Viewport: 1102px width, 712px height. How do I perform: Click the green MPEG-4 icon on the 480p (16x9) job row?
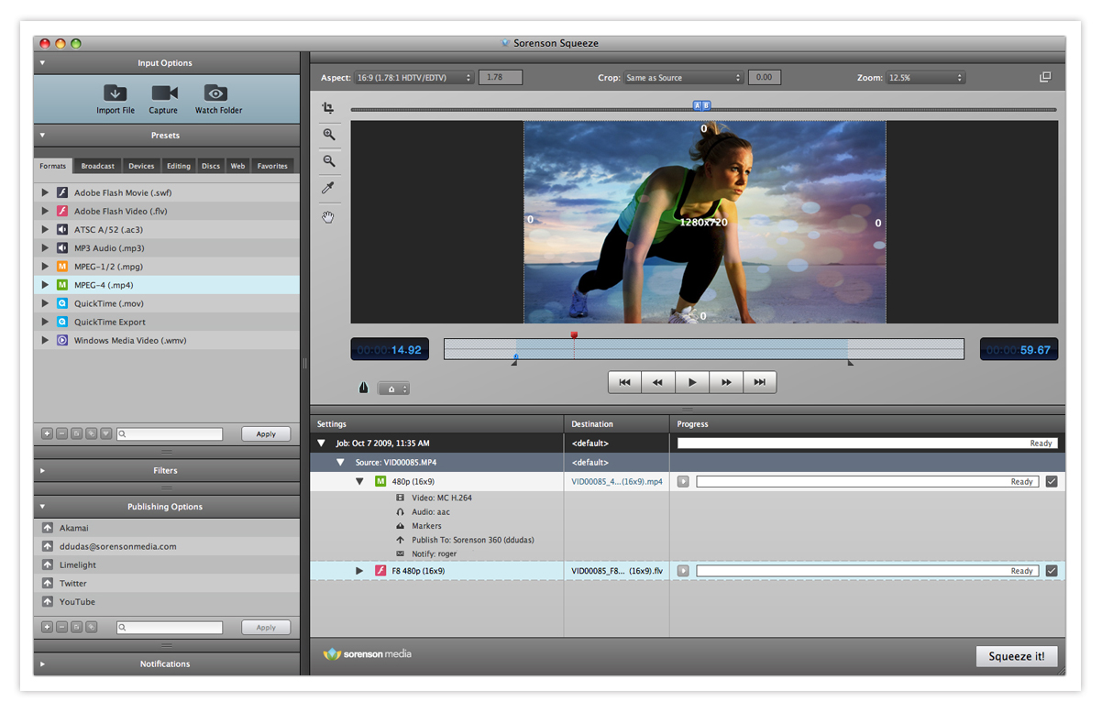point(380,481)
